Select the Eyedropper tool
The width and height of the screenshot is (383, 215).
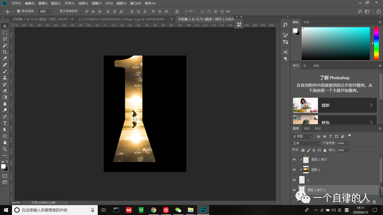point(5,59)
